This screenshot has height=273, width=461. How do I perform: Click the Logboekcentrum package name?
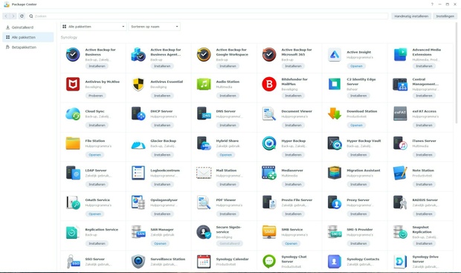(165, 171)
